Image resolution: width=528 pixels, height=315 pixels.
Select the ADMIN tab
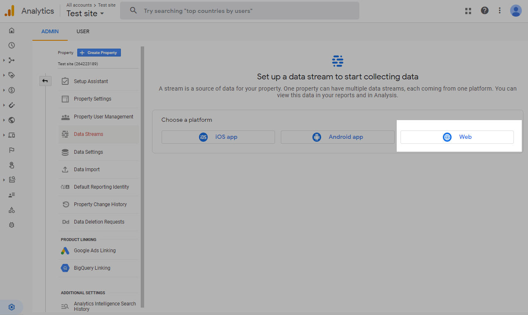tap(50, 32)
